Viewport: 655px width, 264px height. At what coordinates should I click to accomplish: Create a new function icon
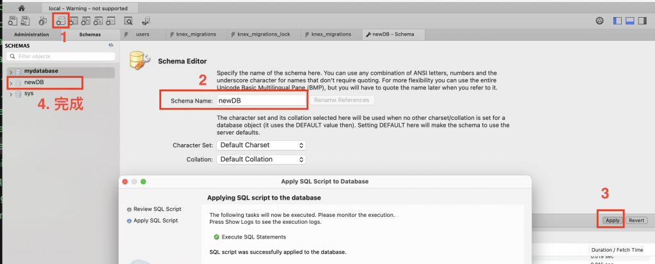pos(110,20)
